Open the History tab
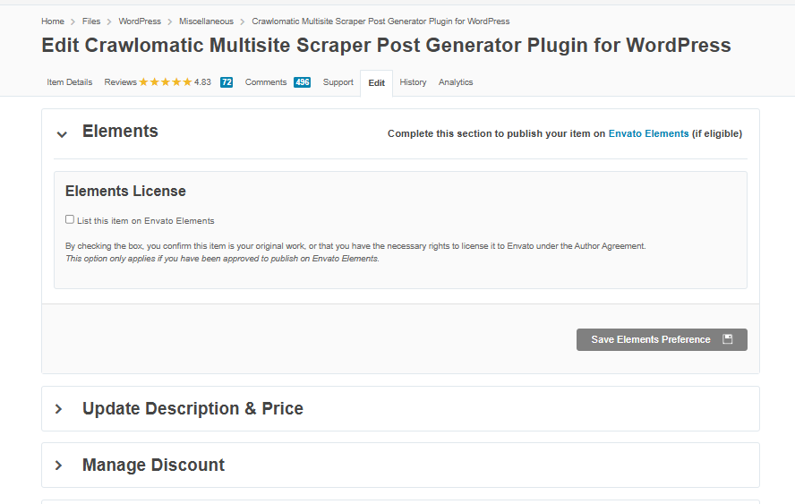Screen dimensions: 795x504 [x=413, y=82]
